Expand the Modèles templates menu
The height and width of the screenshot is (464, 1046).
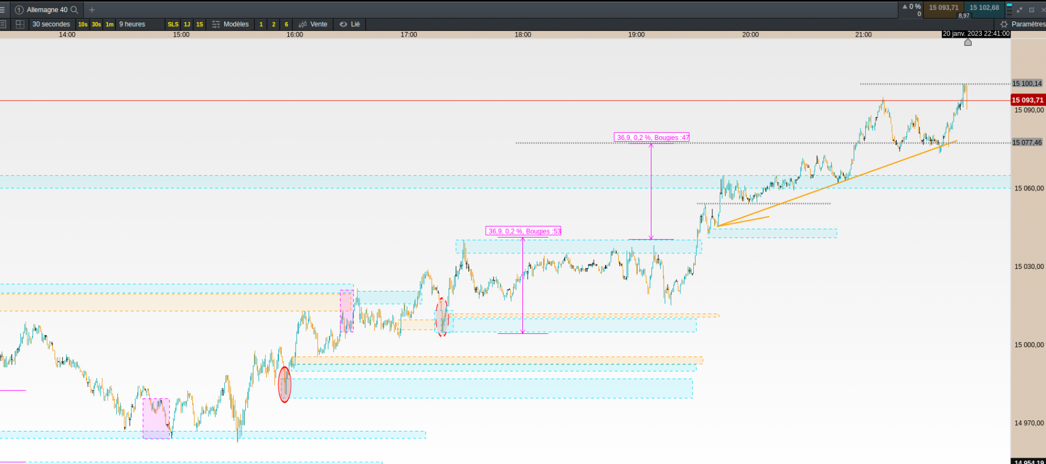tap(231, 24)
